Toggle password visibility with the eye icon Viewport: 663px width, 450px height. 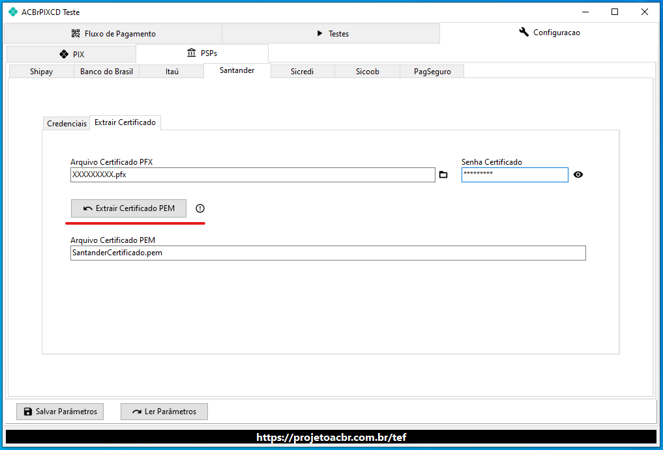(578, 175)
